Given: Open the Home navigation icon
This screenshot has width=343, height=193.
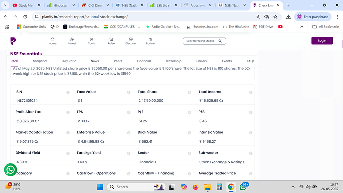Looking at the screenshot, I should point(52,41).
